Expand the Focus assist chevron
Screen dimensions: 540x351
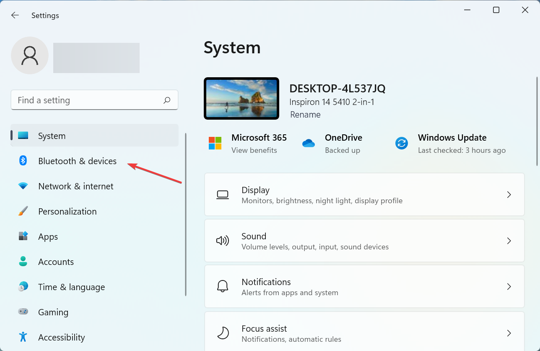click(509, 332)
